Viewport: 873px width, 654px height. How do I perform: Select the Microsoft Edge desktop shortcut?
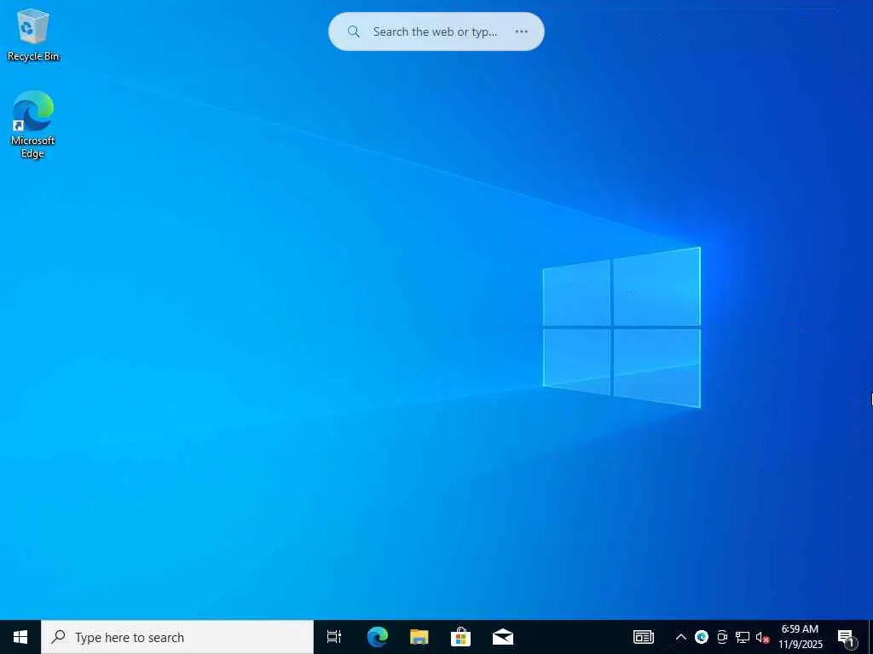[x=33, y=124]
